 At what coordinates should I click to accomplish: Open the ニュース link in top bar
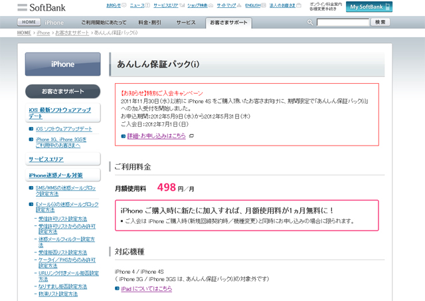point(137,5)
